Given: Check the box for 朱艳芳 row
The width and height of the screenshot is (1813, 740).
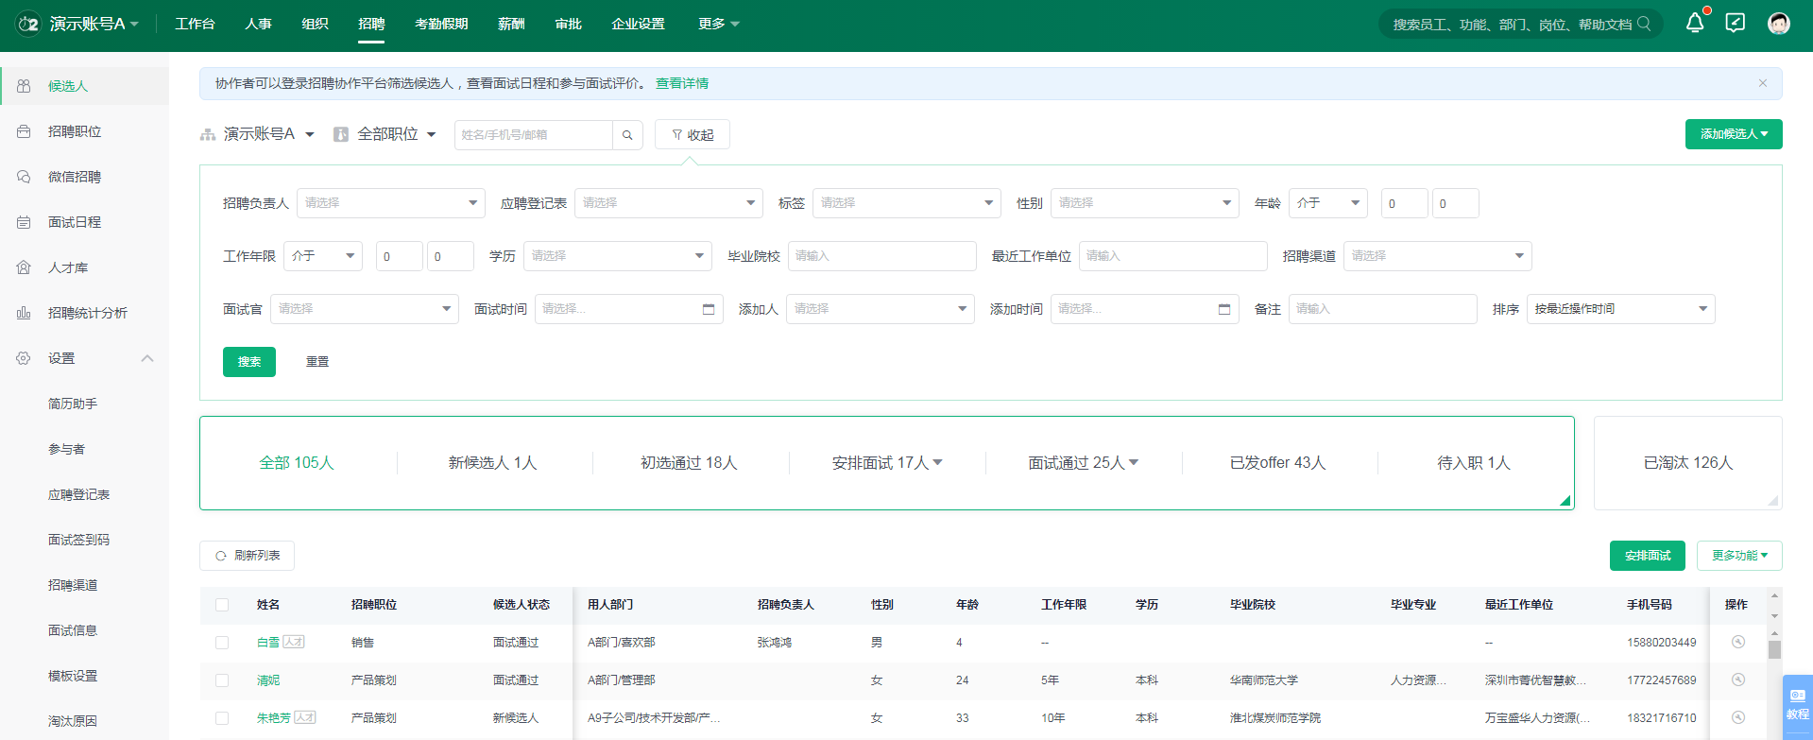Looking at the screenshot, I should [x=222, y=718].
